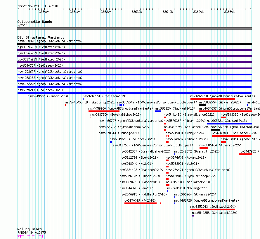Open nsv5437250 ByrskaBishop2022 label

[x=116, y=115]
